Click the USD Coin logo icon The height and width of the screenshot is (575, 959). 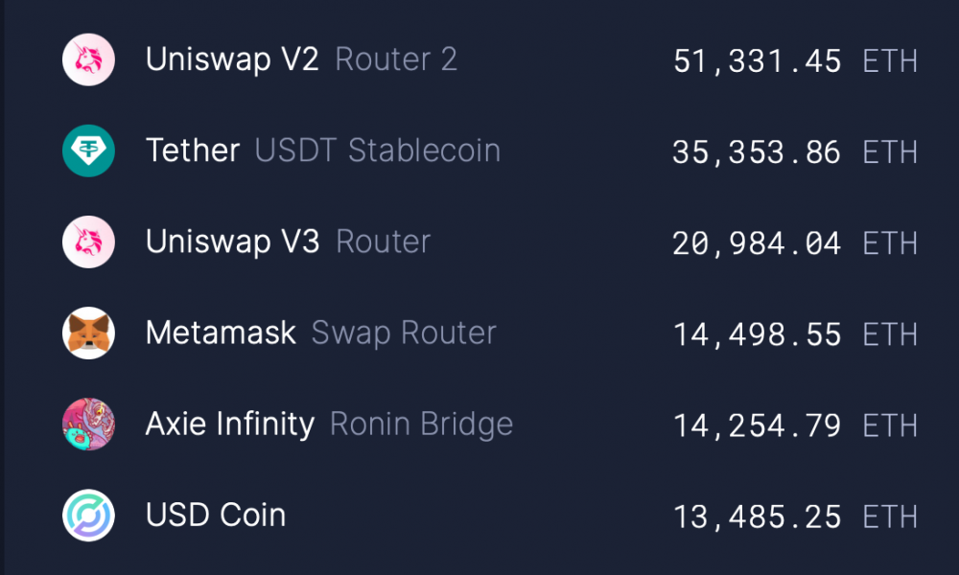tap(88, 516)
